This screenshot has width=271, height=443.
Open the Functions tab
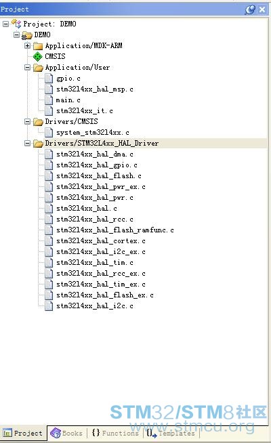point(115,433)
